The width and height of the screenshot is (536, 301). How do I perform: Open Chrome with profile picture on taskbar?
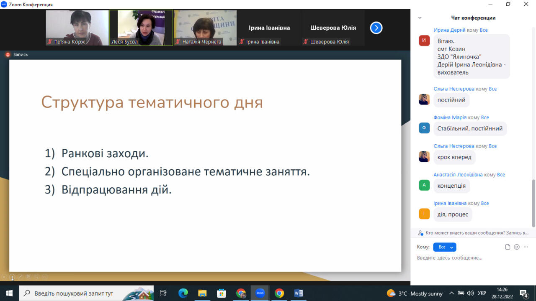(241, 293)
